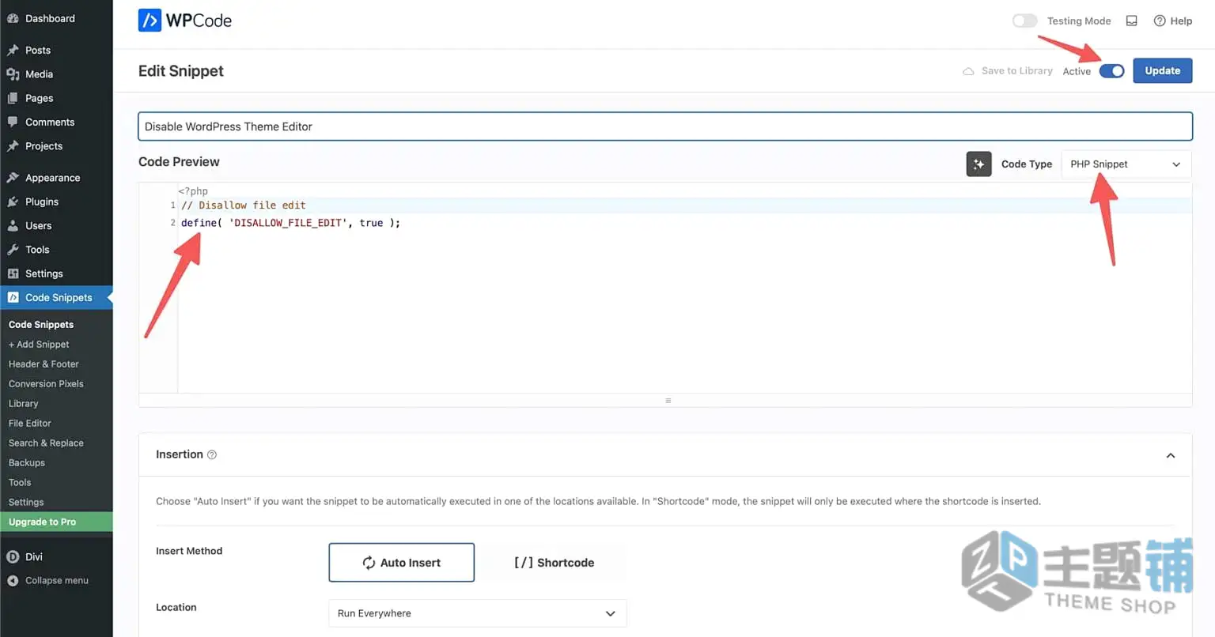Click the '// Disallow file edit' comment line
The height and width of the screenshot is (637, 1215).
click(x=244, y=205)
